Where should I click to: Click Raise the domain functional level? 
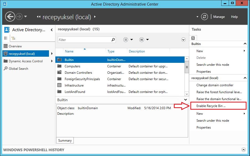pyautogui.click(x=219, y=99)
